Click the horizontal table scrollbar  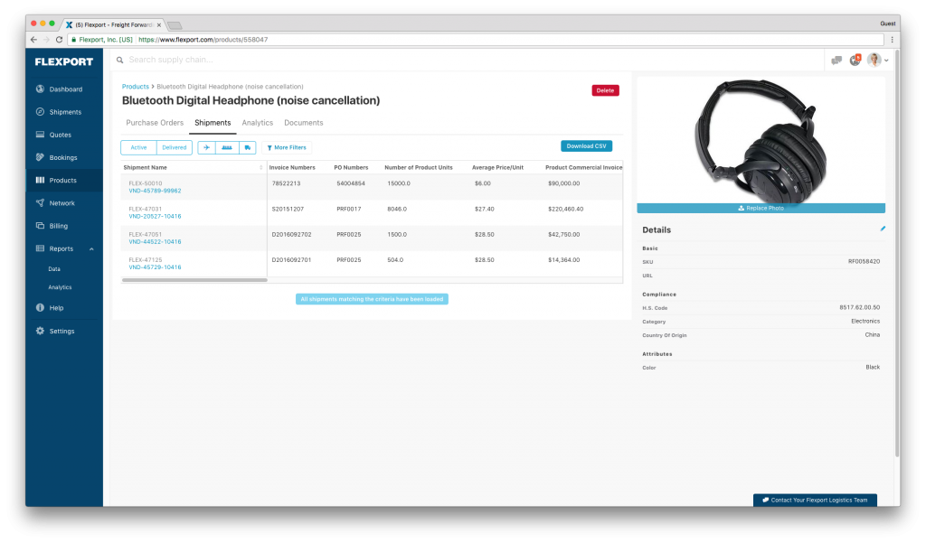(x=194, y=280)
